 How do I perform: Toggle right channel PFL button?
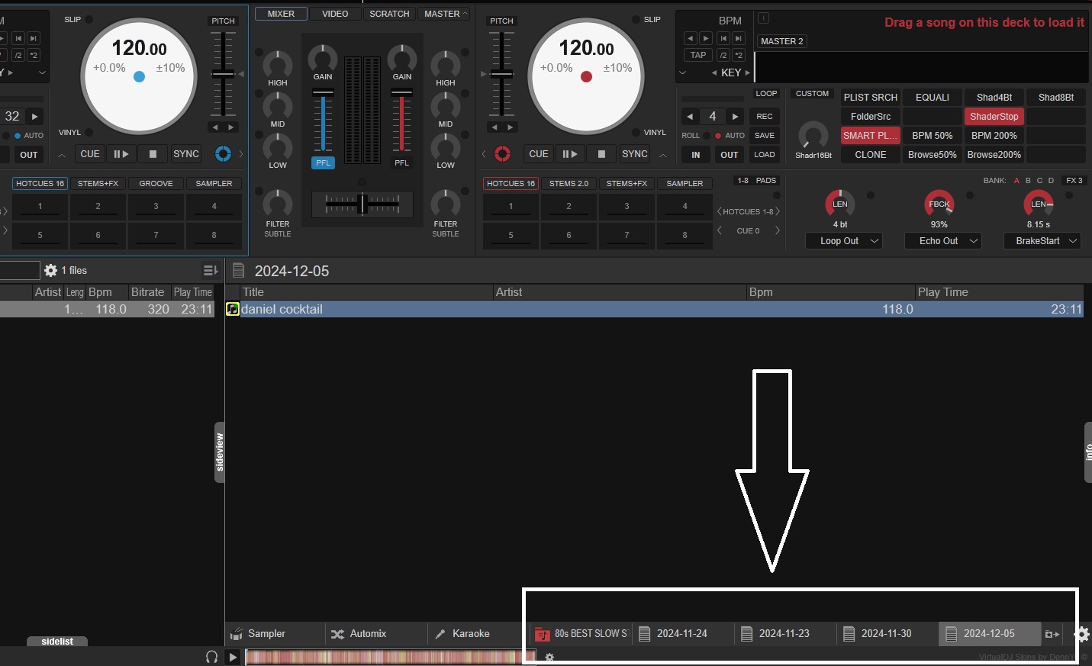click(401, 162)
